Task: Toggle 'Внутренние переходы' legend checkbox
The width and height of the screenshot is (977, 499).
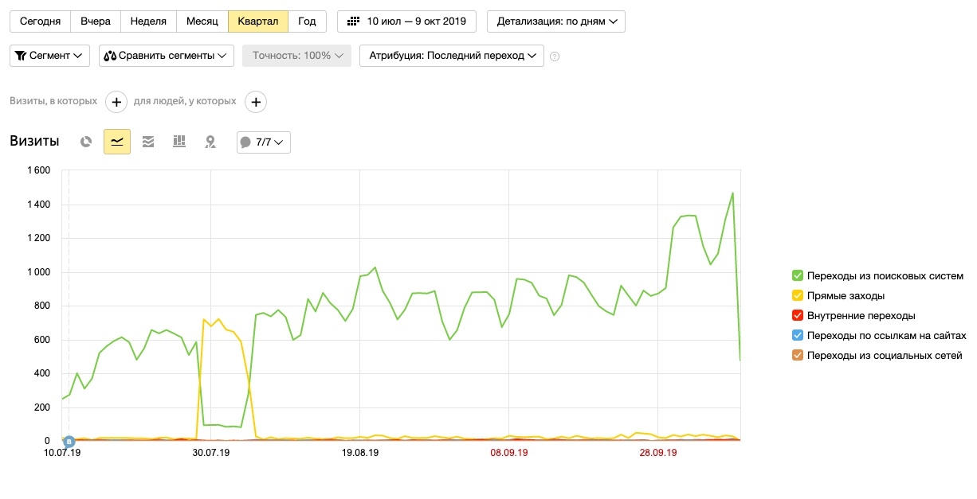Action: [798, 316]
